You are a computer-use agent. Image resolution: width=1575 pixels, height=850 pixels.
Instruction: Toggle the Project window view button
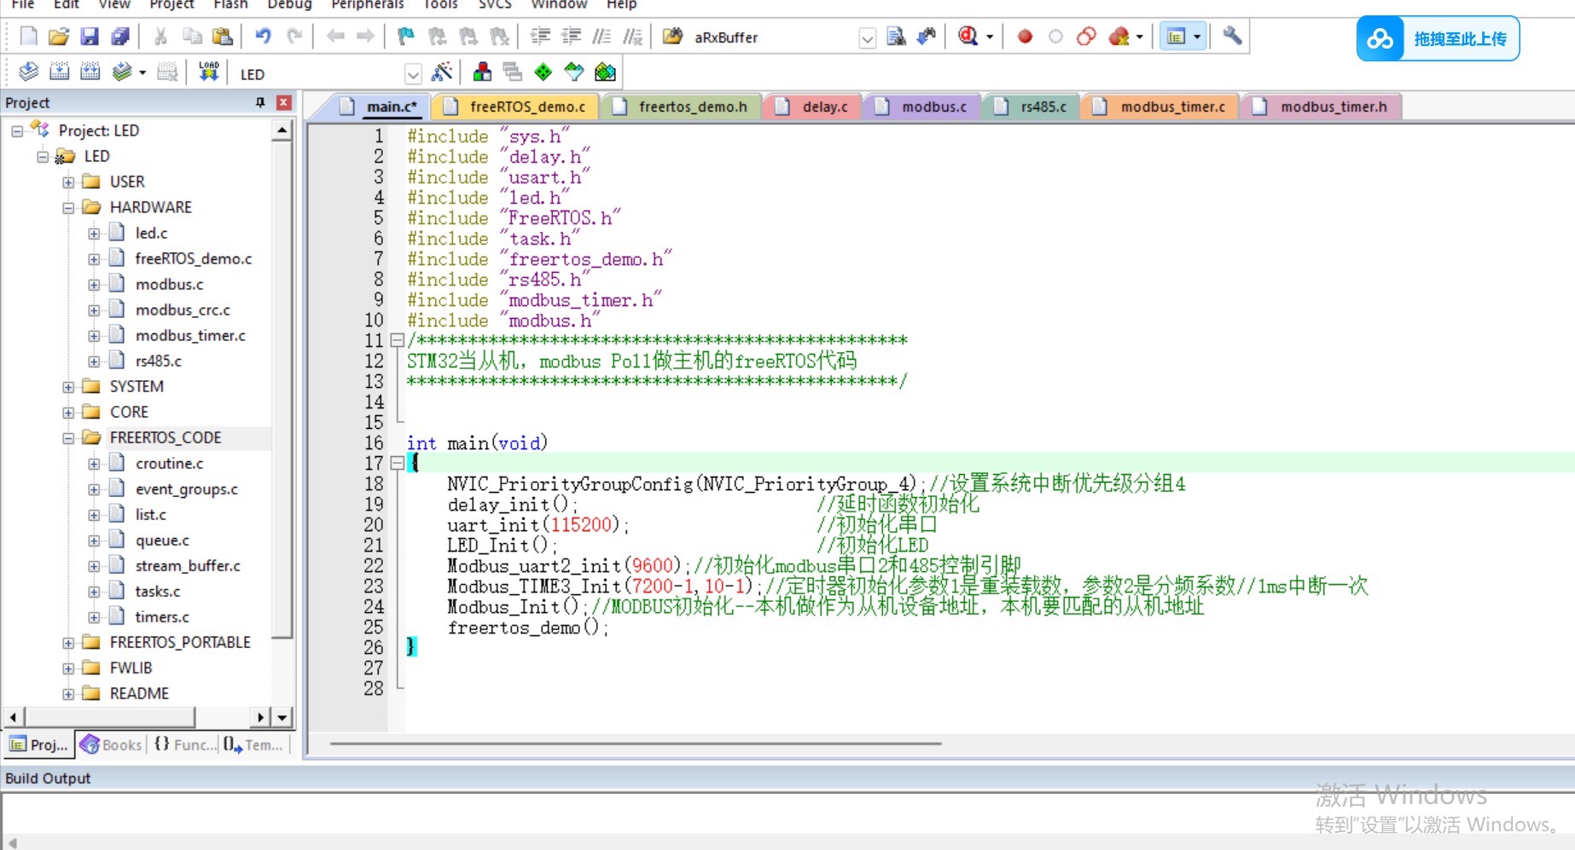pos(1177,37)
